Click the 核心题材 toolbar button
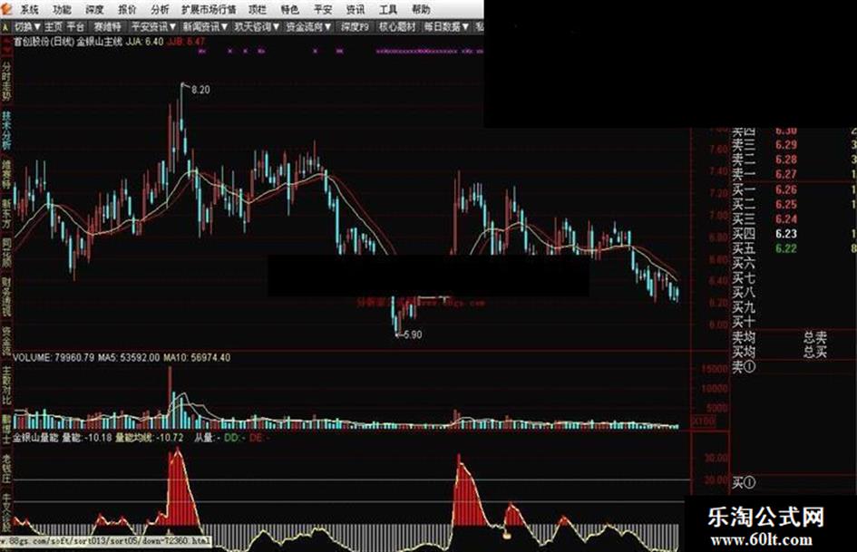The width and height of the screenshot is (857, 552). point(397,26)
